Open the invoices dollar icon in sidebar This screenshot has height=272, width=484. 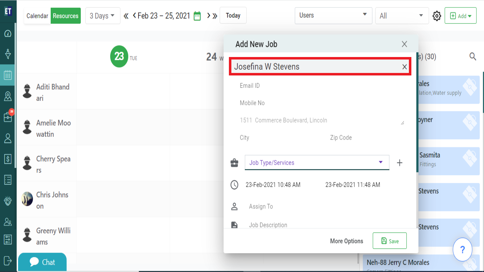click(x=8, y=159)
